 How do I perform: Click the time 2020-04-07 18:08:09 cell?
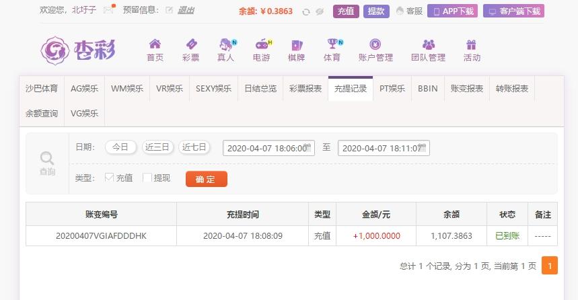click(x=242, y=236)
